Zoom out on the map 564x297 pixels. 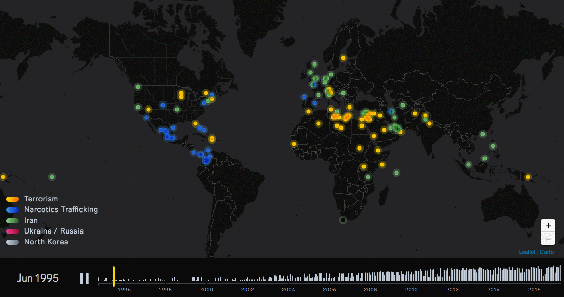pos(548,239)
